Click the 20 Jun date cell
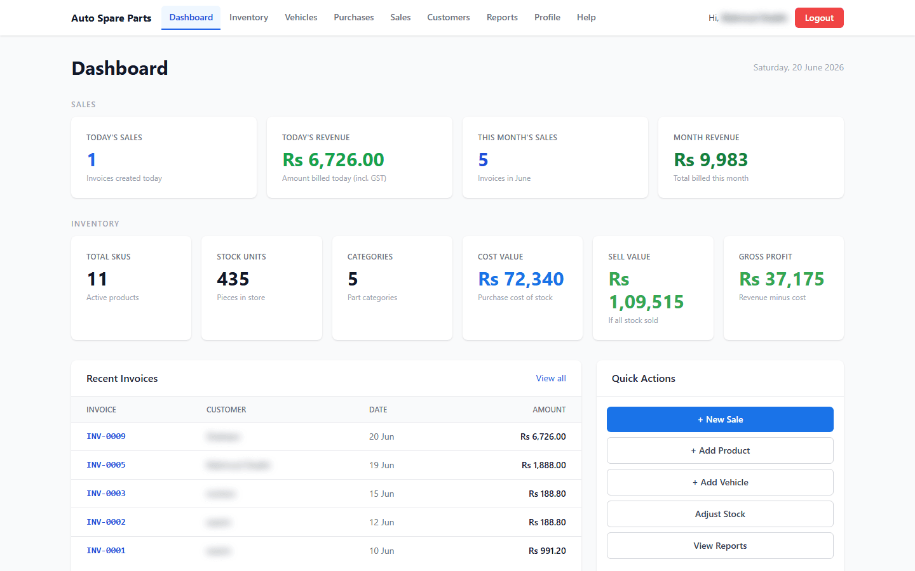 (x=382, y=436)
